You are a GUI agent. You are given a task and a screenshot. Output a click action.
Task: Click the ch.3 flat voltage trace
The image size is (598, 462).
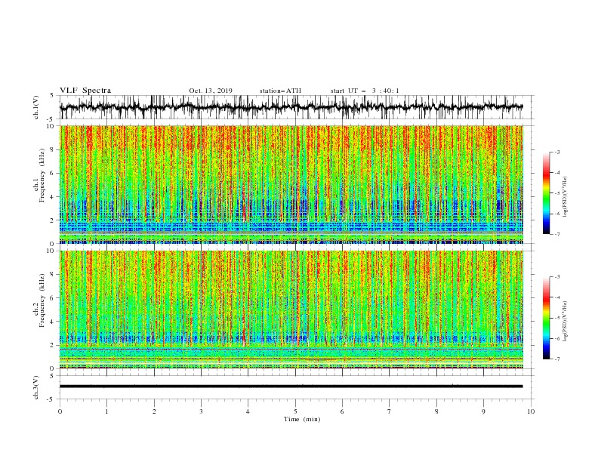(291, 387)
